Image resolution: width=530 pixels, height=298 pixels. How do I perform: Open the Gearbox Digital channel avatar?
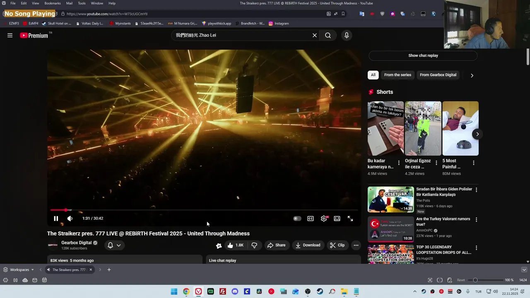click(53, 245)
